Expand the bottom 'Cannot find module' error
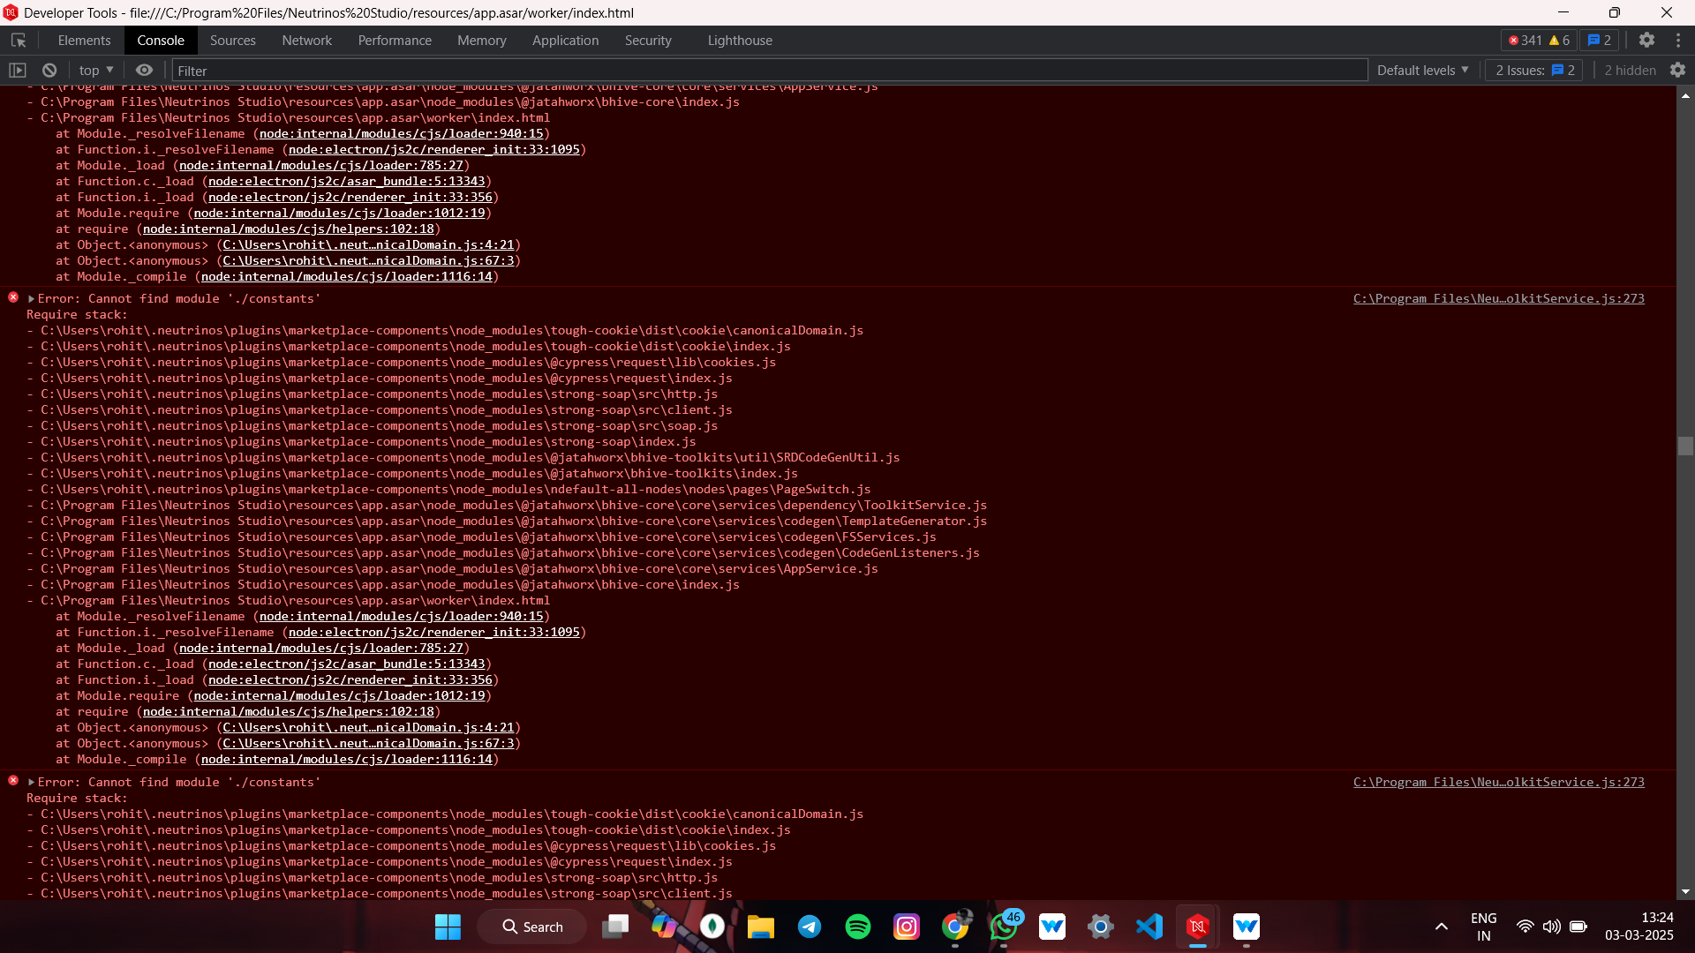This screenshot has width=1695, height=953. (32, 783)
